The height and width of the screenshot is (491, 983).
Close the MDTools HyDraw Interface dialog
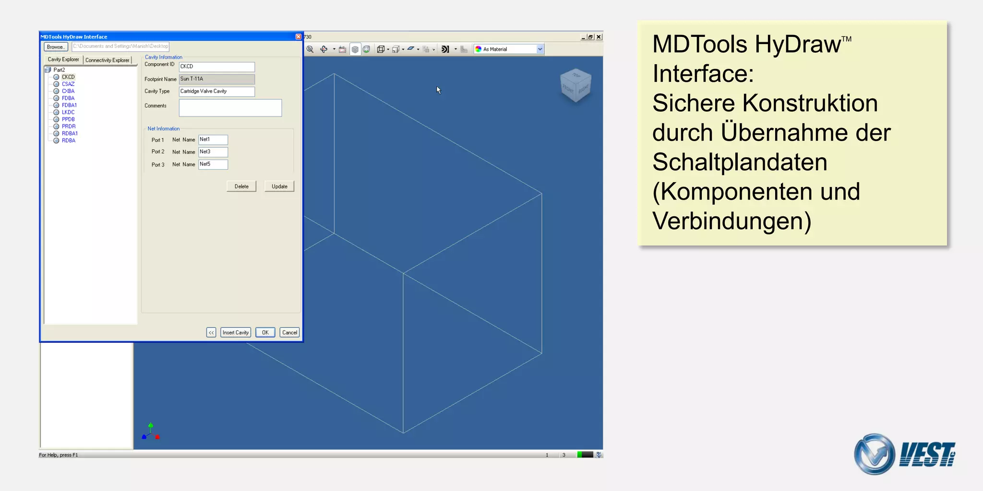[299, 37]
